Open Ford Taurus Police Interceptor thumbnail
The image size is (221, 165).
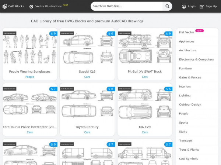click(30, 104)
